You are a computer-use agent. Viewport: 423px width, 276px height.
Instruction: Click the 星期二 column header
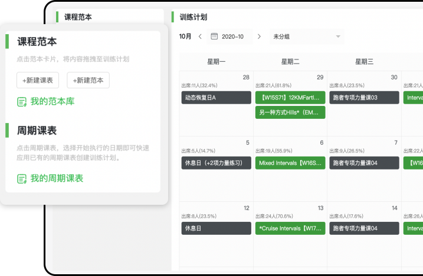click(x=290, y=62)
